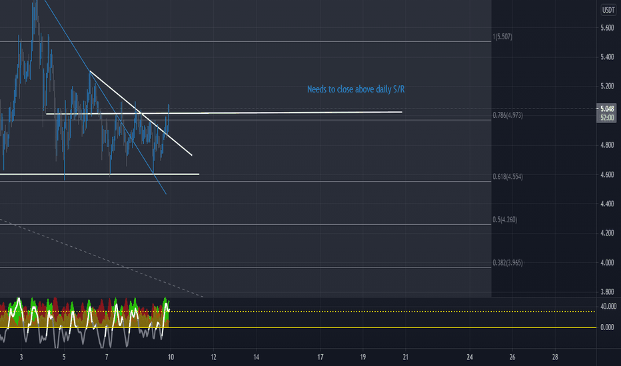Click date 19 on the time axis

click(x=362, y=357)
